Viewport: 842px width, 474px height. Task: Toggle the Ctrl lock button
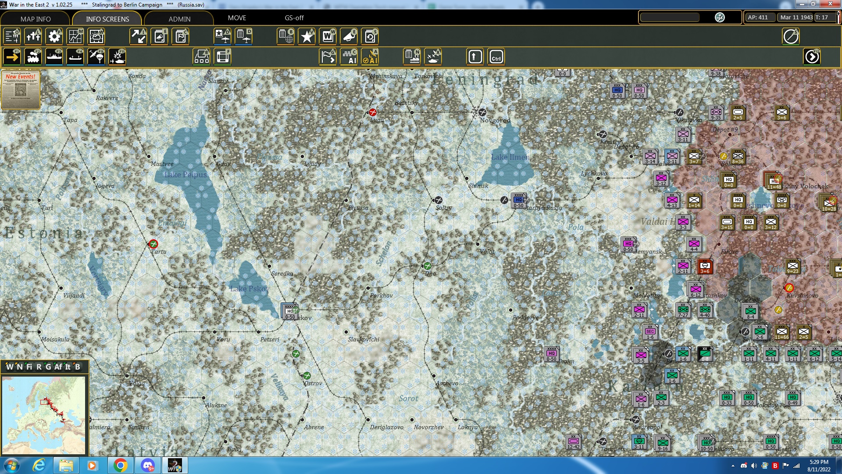coord(496,57)
